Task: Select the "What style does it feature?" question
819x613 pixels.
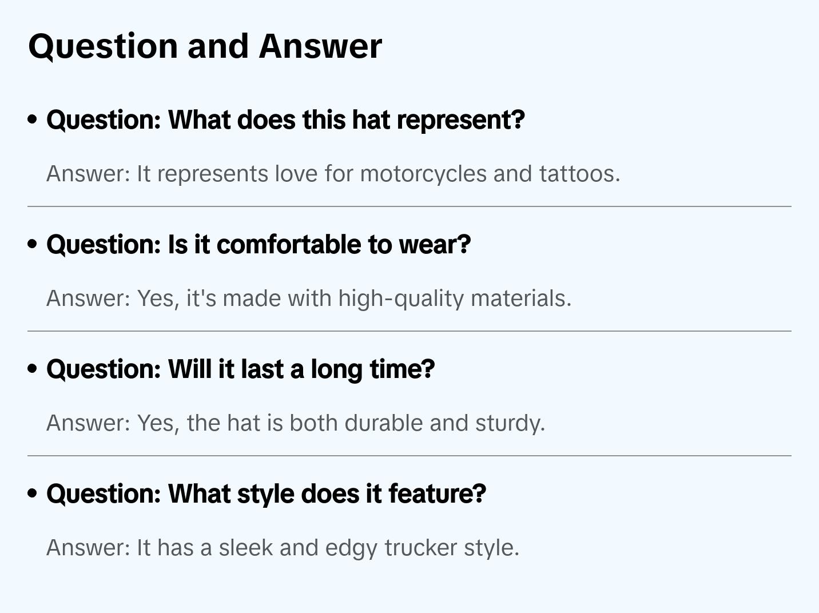Action: (x=266, y=494)
